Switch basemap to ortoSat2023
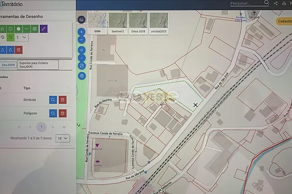 pos(159,23)
